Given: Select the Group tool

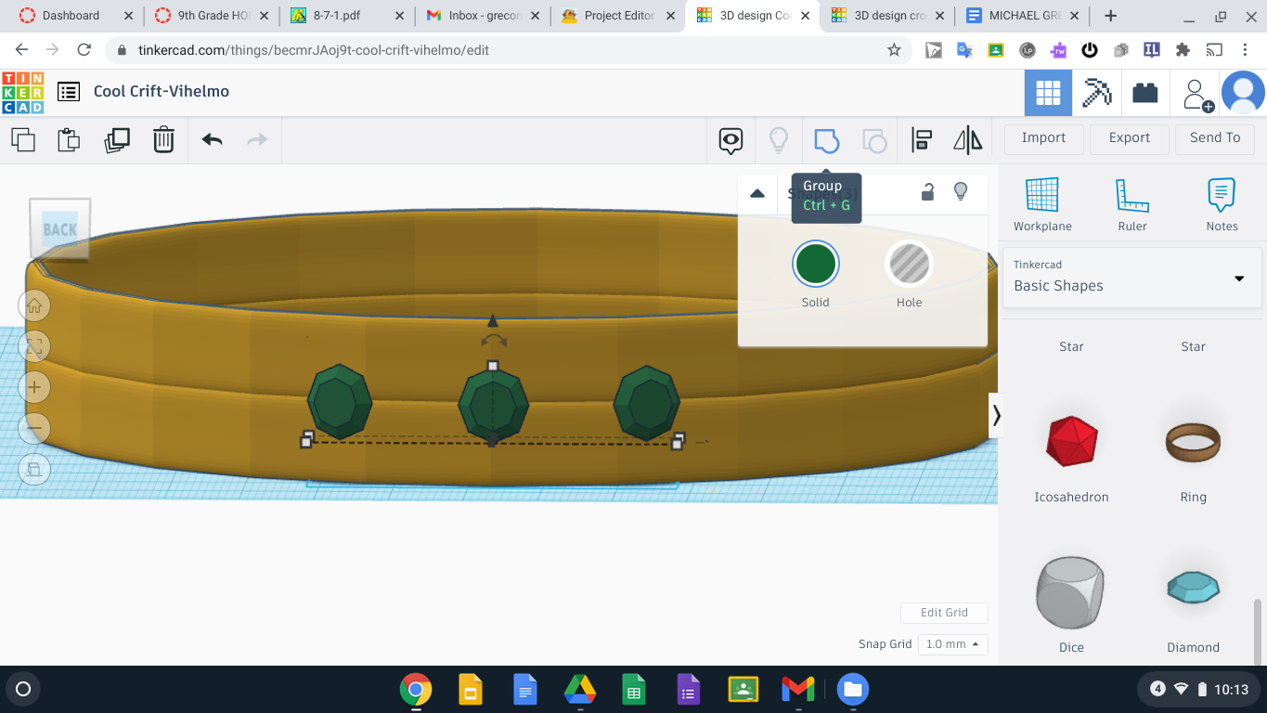Looking at the screenshot, I should 826,139.
